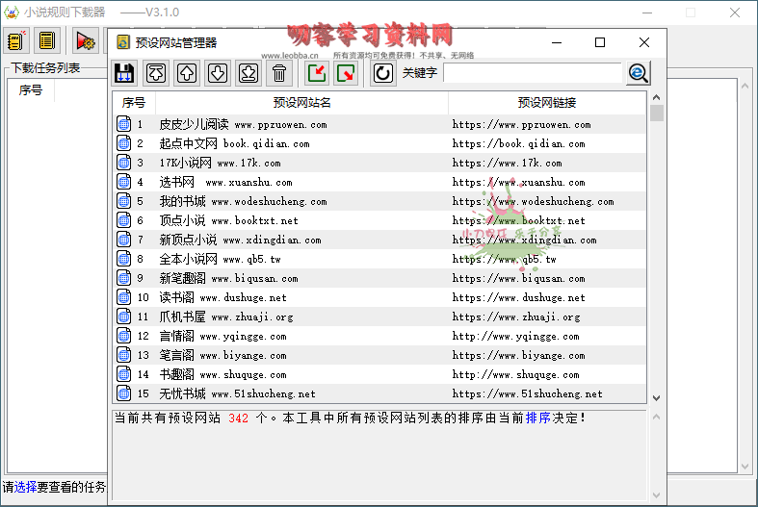This screenshot has width=758, height=507.
Task: Click the blue 排序 link in status text
Action: 538,418
